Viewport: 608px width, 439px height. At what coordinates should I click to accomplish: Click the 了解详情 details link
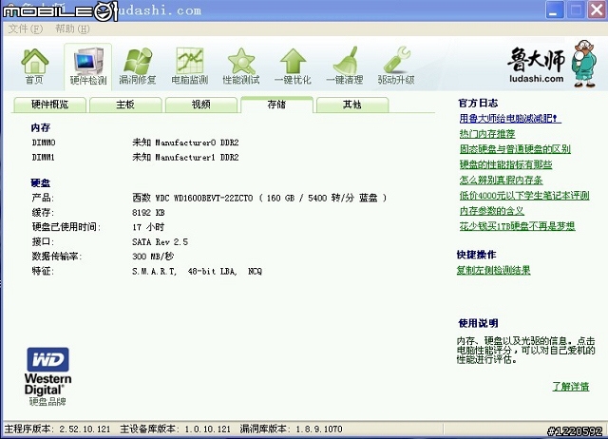pos(570,386)
